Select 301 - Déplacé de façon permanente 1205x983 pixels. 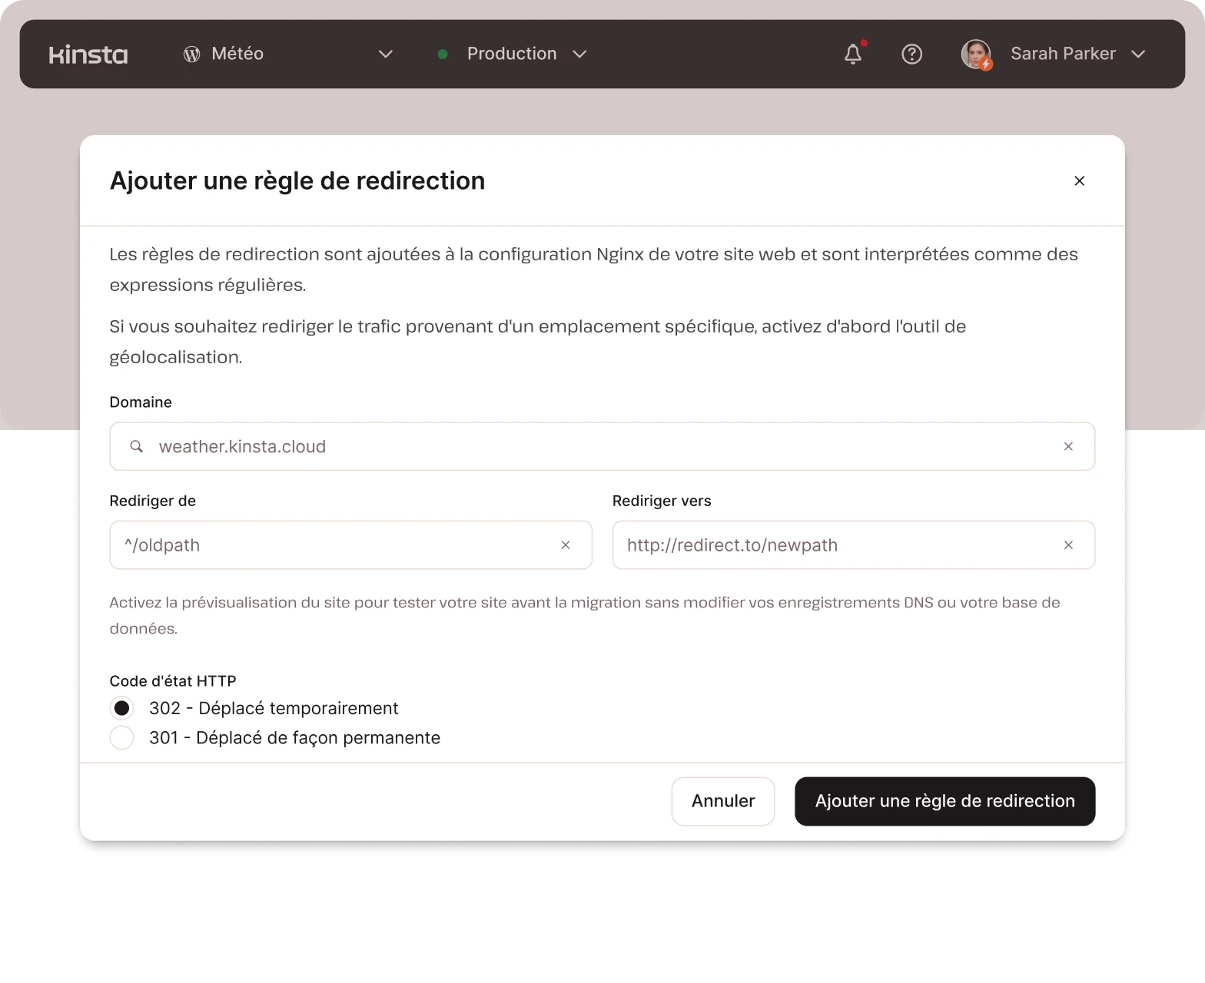[x=121, y=738]
